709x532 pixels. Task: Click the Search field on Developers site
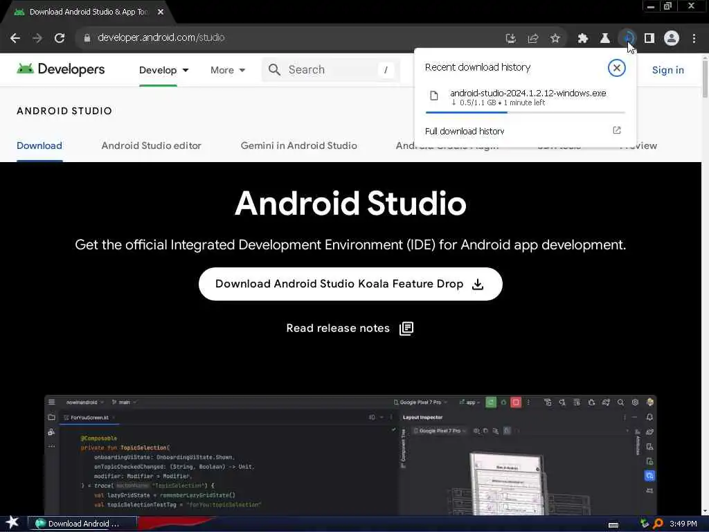point(330,70)
